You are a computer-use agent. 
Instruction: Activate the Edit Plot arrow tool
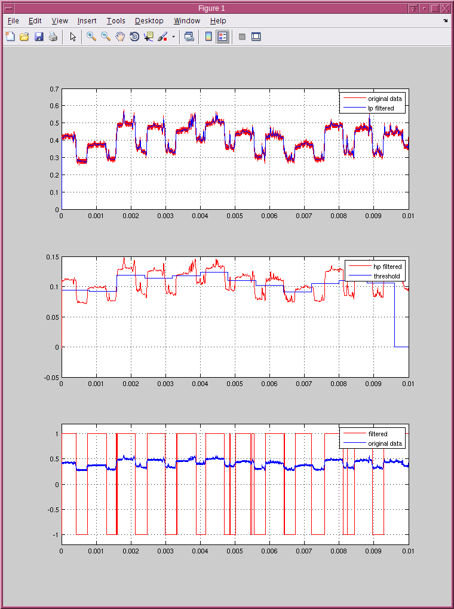pos(73,37)
